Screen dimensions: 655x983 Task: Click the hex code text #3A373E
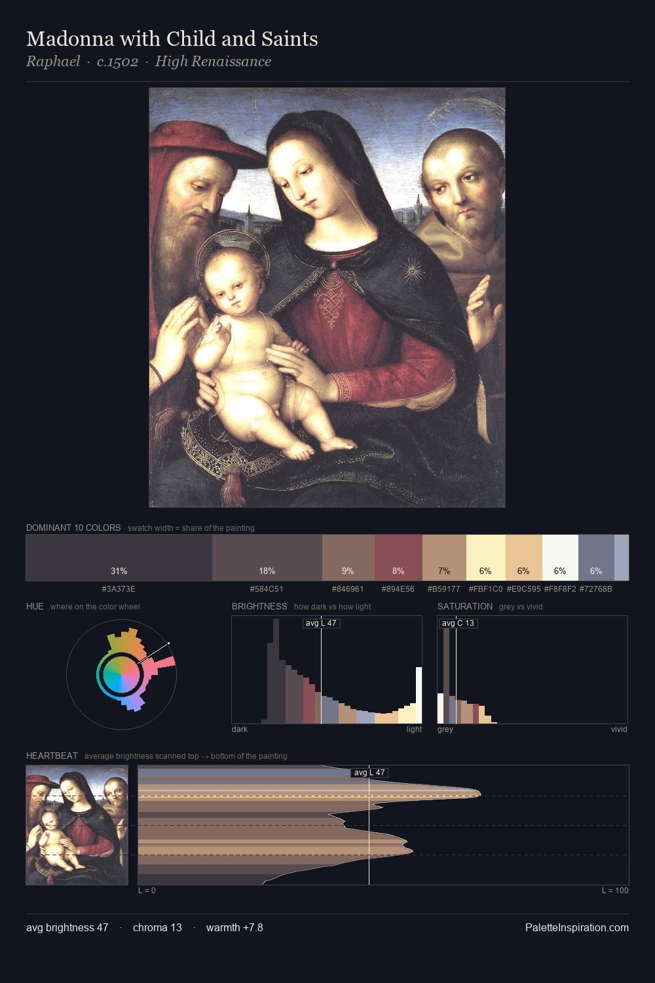pos(119,589)
